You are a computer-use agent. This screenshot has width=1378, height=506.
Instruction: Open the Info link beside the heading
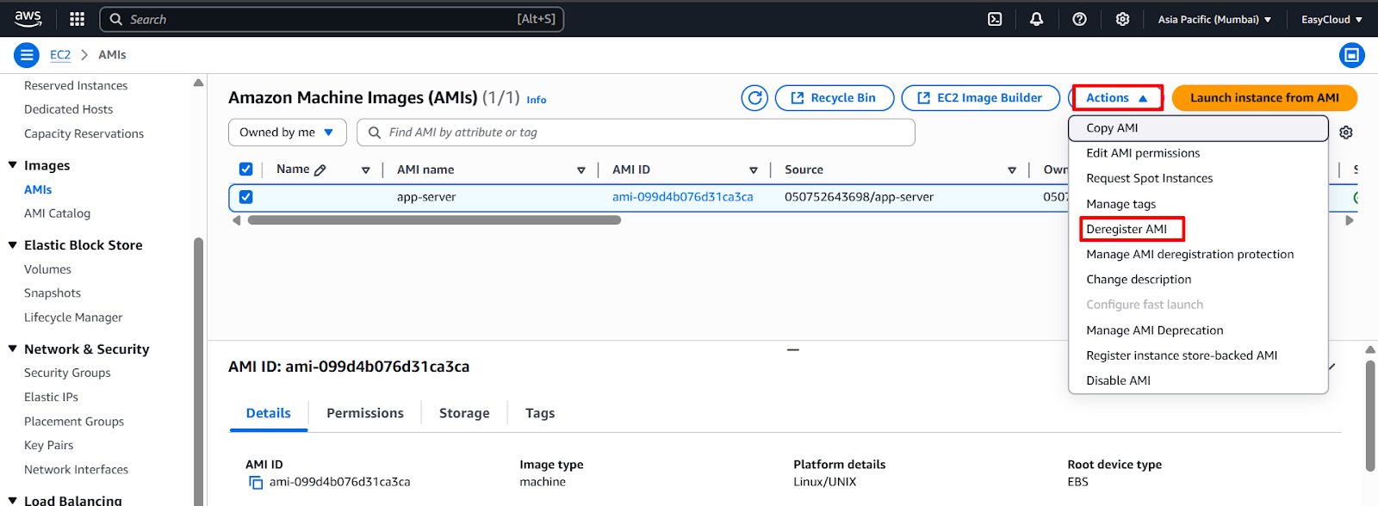tap(537, 100)
